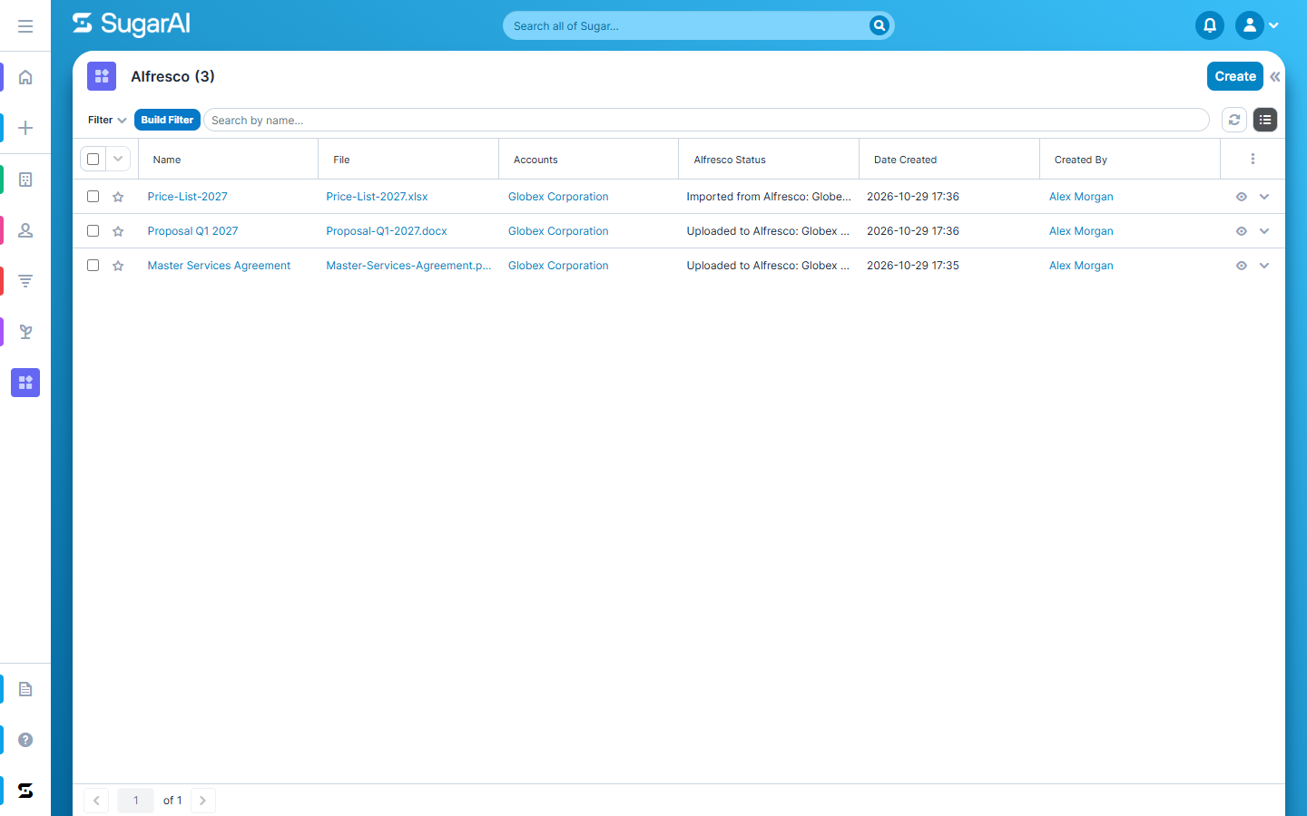This screenshot has width=1307, height=816.
Task: Open Leads sprout sidebar icon
Action: point(25,332)
